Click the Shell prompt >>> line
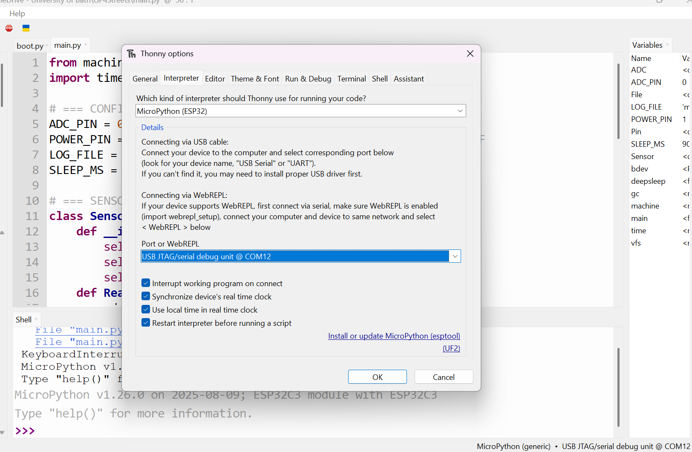The width and height of the screenshot is (692, 452). (25, 431)
